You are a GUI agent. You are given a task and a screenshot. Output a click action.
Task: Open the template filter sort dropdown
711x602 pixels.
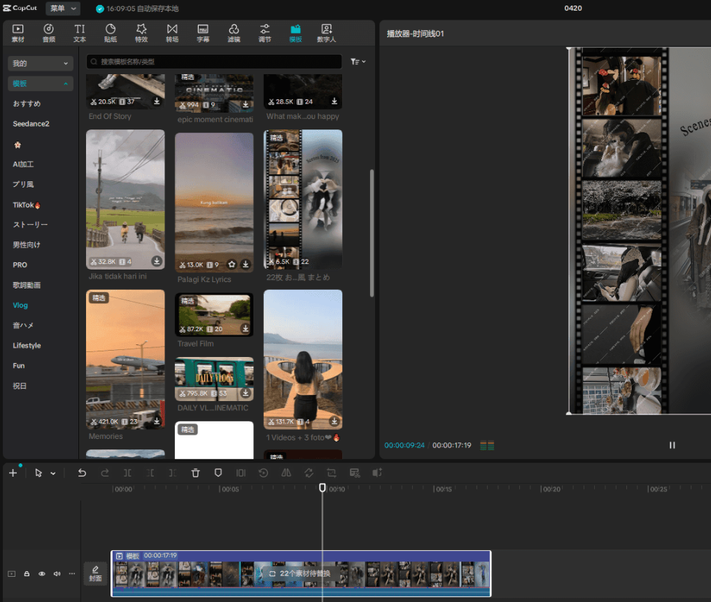click(x=358, y=62)
